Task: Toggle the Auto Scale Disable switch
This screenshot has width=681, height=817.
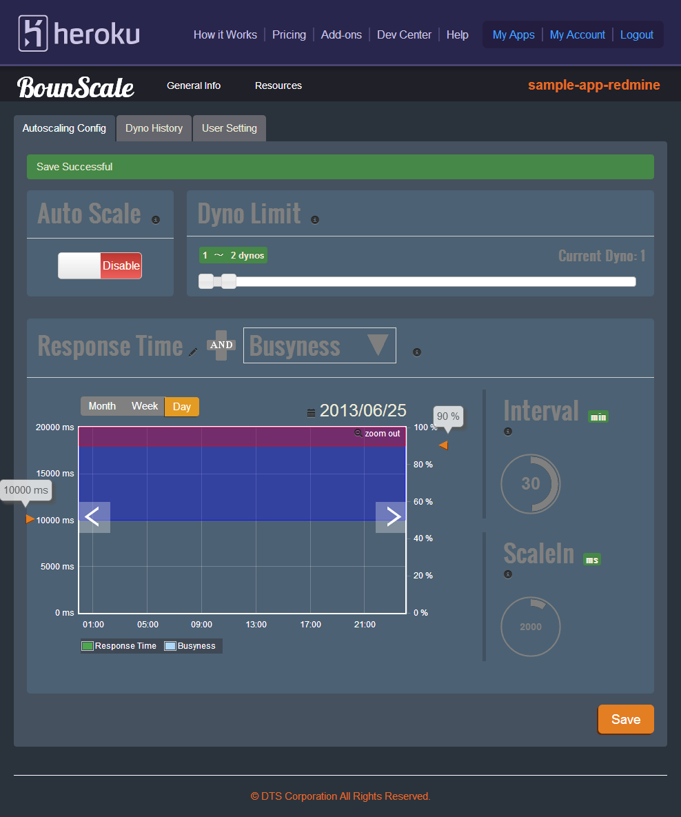Action: click(100, 265)
